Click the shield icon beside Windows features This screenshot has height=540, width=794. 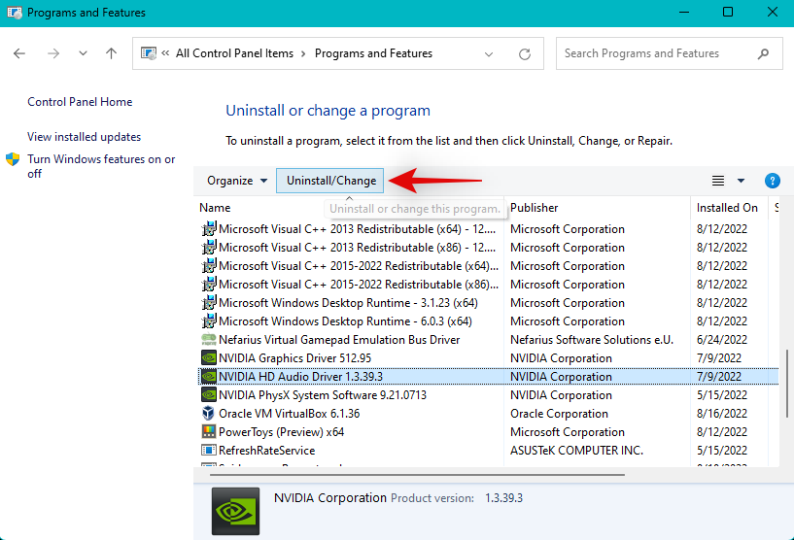(x=13, y=159)
